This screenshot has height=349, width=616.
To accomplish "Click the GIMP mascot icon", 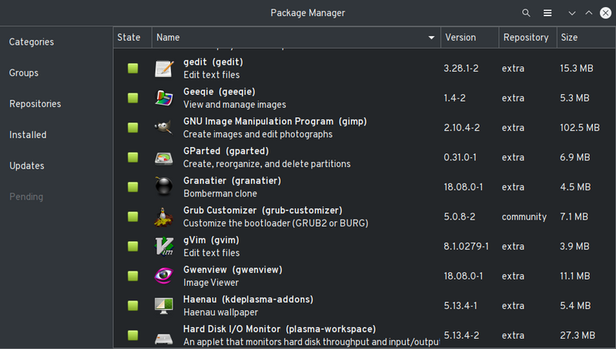I will 164,127.
